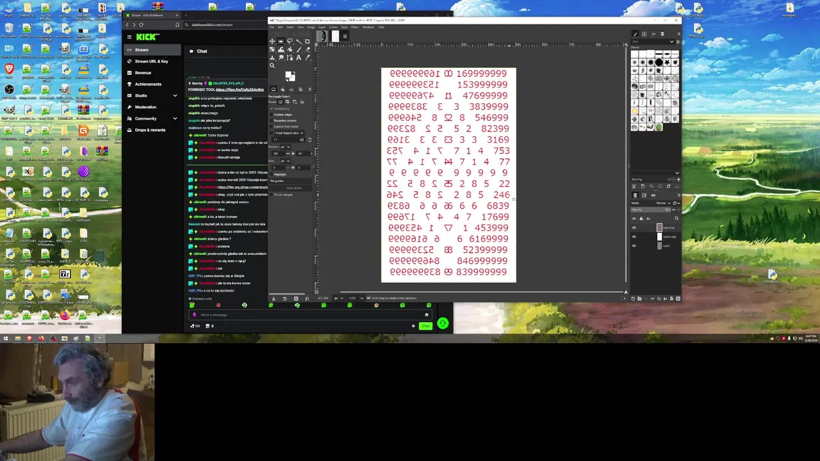Choose Intersect selection mode icon
Image resolution: width=820 pixels, height=461 pixels.
302,102
